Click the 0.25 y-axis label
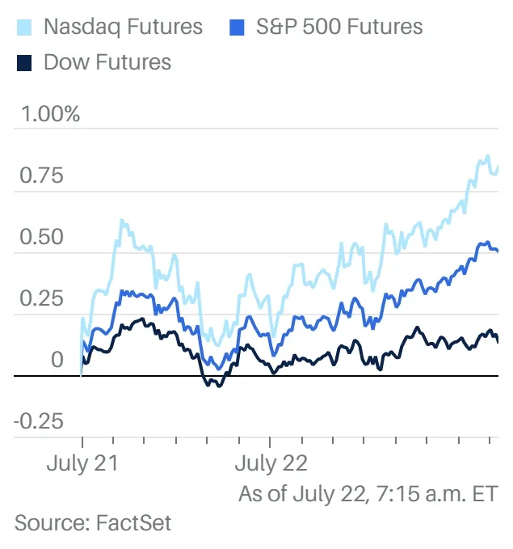 point(42,298)
